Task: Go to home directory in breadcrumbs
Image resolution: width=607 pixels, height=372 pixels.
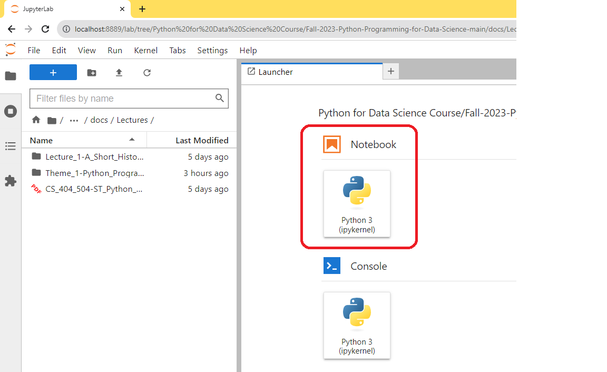Action: tap(36, 120)
